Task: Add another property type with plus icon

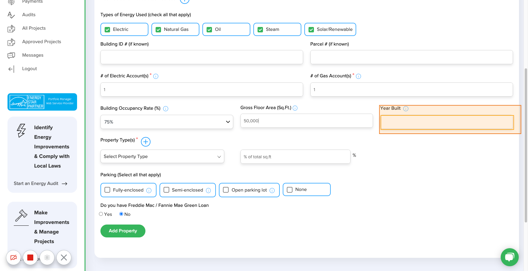Action: (146, 141)
